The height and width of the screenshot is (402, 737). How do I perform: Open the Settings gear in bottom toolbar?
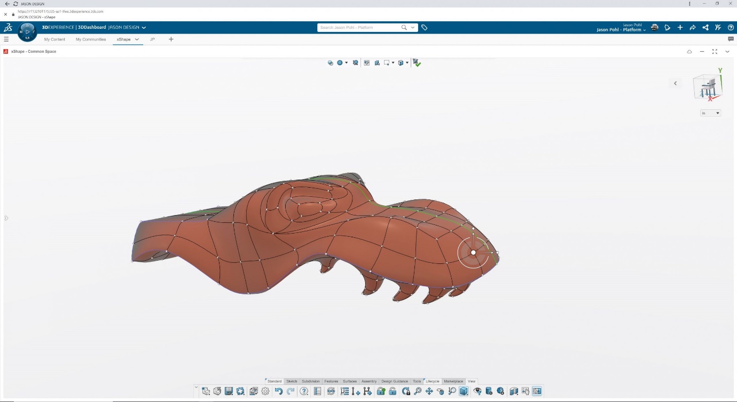(x=265, y=391)
